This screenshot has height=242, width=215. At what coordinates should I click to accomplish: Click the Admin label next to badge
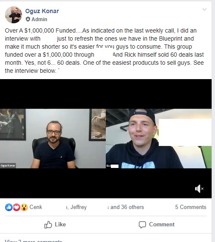coord(39,19)
